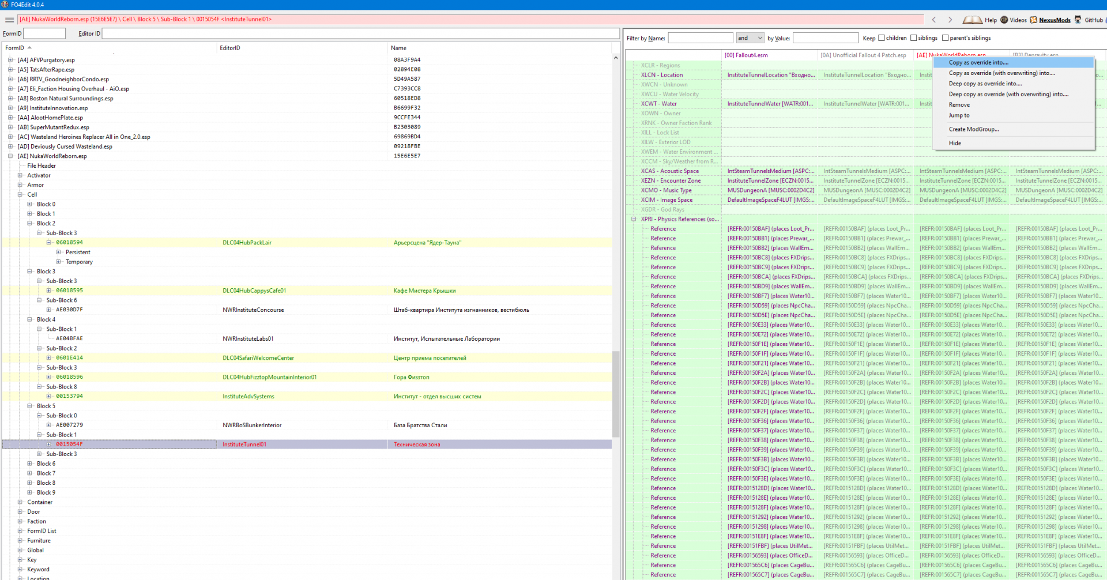Image resolution: width=1107 pixels, height=580 pixels.
Task: Select 'Create ModGroup...' in context menu
Action: tap(974, 129)
